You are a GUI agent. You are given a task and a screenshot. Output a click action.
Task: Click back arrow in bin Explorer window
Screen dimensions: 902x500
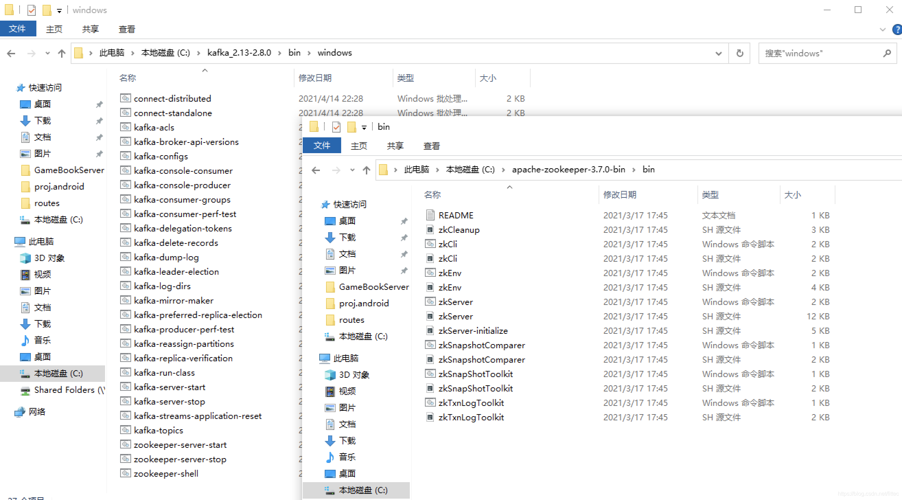pos(316,170)
